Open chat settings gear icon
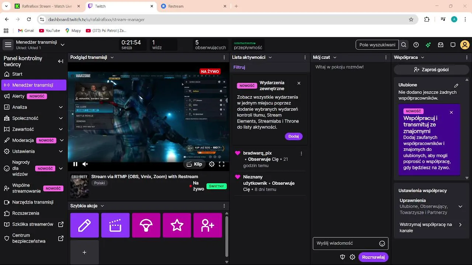Screen dimensions: 472x265 pos(353,257)
